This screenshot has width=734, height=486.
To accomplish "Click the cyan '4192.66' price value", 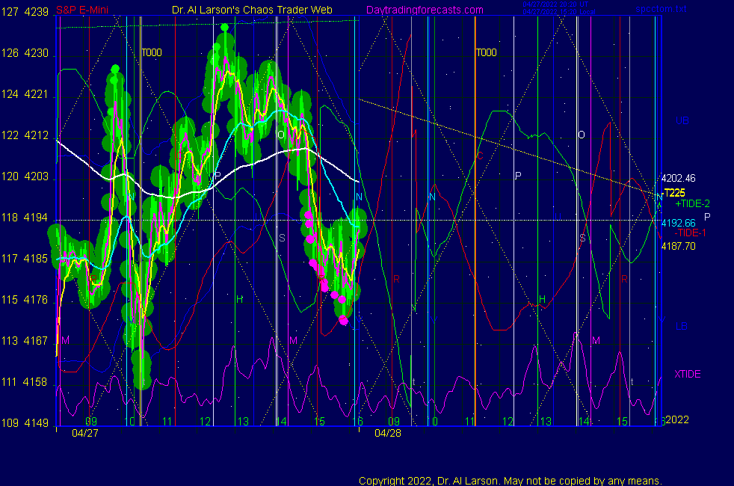I will click(x=678, y=224).
